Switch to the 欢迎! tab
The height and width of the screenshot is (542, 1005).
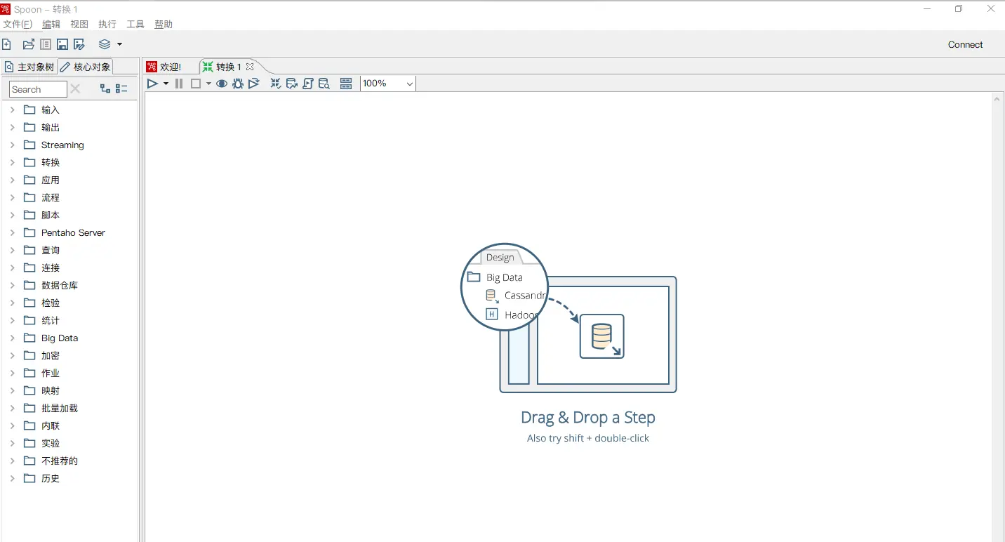point(164,67)
